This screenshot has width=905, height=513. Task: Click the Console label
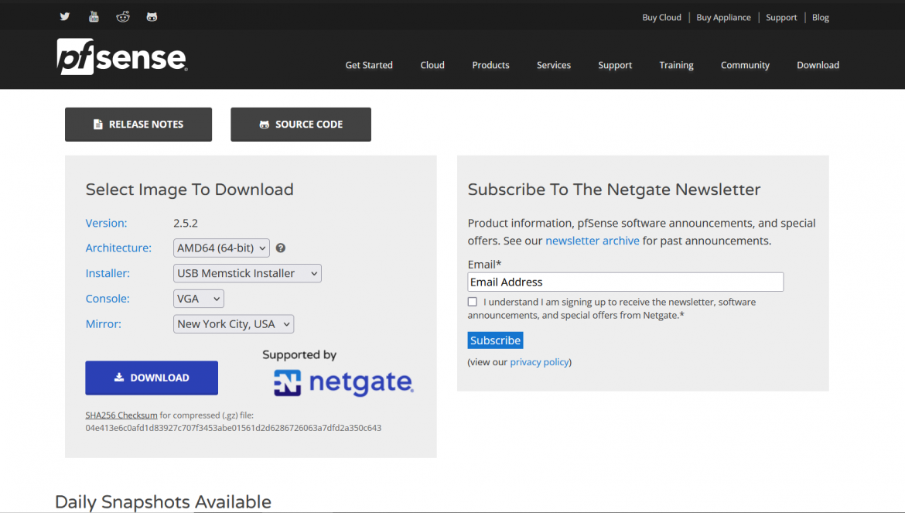click(108, 299)
